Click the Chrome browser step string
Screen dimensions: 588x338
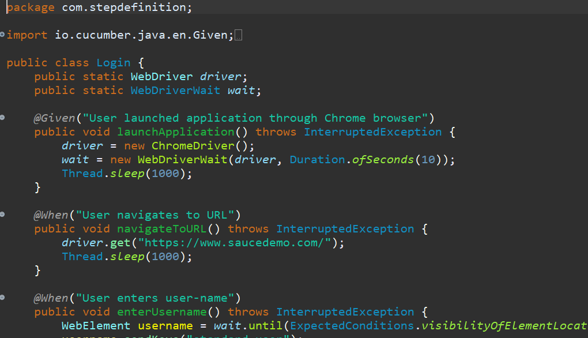click(x=255, y=118)
